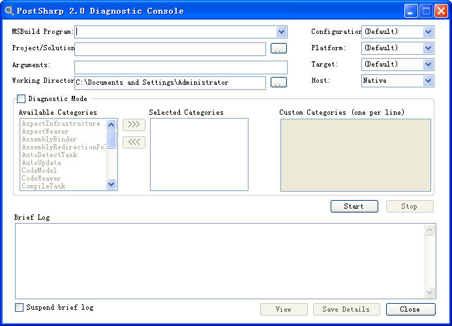Browse for Working Directory folder
The image size is (452, 326).
pos(279,82)
